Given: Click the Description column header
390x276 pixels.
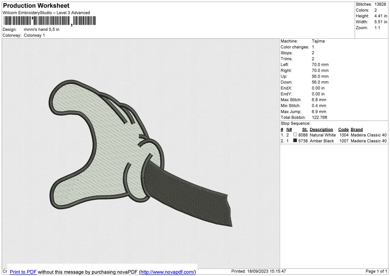Looking at the screenshot, I should 321,129.
